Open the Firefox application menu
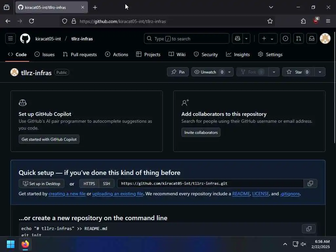336x252 pixels. coord(328,21)
